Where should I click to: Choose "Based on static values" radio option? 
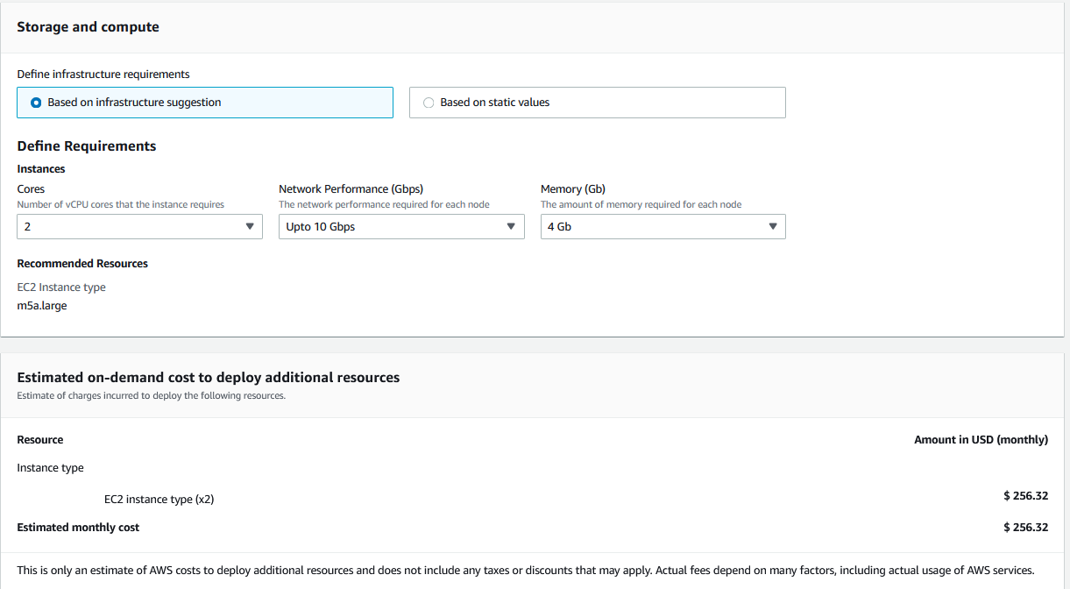(x=429, y=103)
